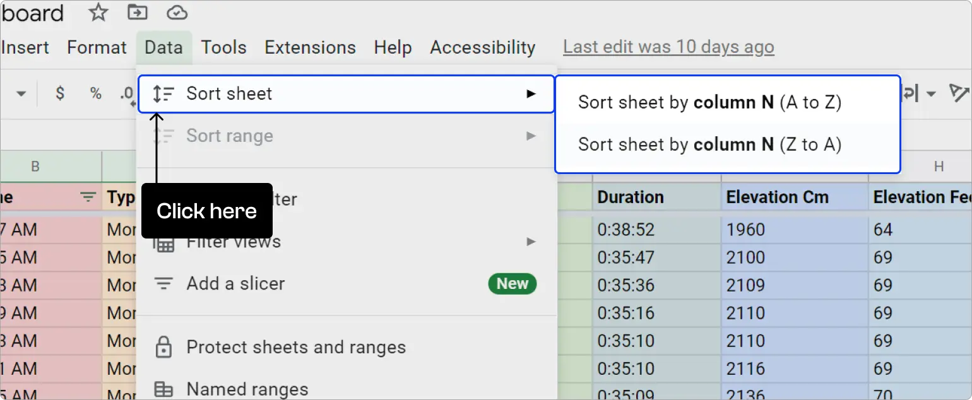Expand the Filter views submenu

(x=531, y=241)
